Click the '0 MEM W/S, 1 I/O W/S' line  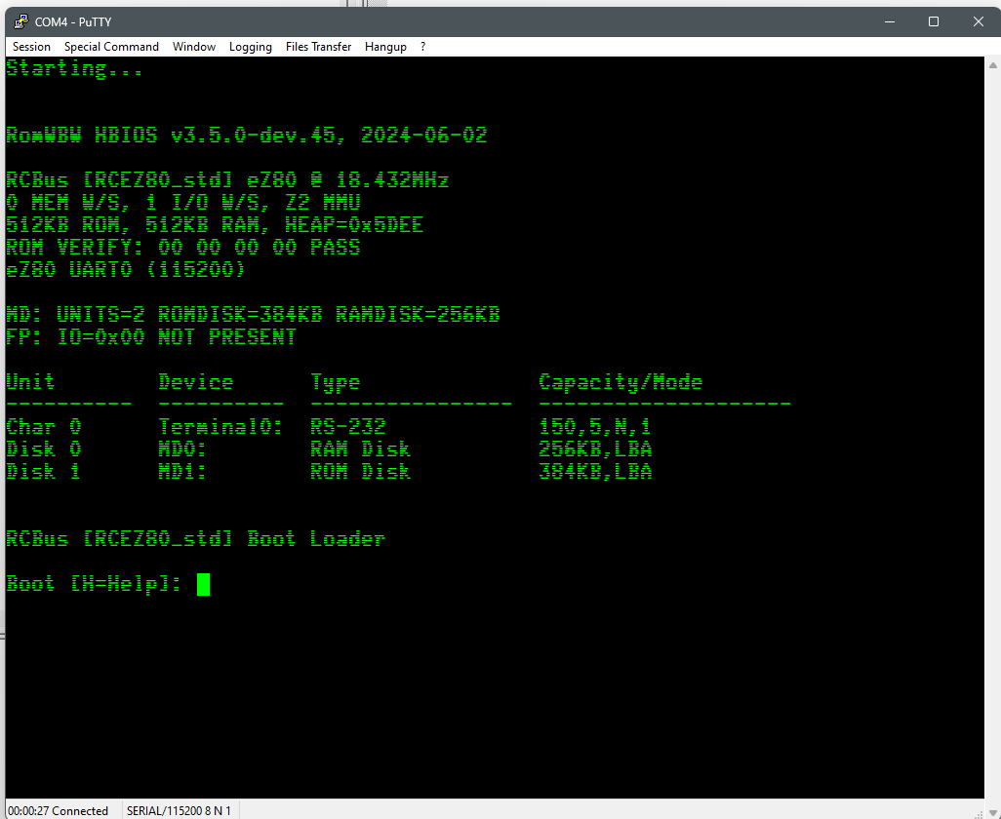pos(183,203)
